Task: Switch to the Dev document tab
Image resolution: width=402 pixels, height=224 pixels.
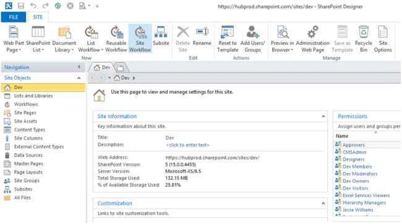Action: pos(102,67)
